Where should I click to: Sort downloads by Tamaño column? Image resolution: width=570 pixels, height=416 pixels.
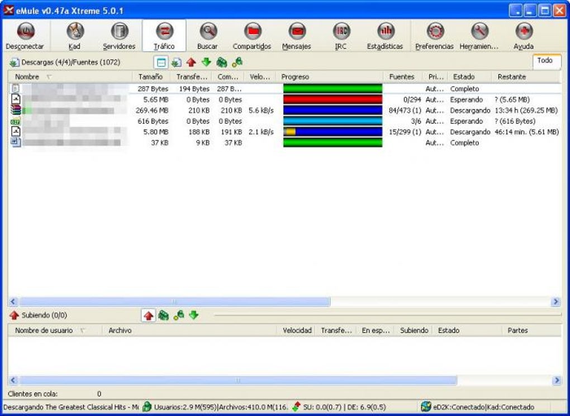[151, 77]
